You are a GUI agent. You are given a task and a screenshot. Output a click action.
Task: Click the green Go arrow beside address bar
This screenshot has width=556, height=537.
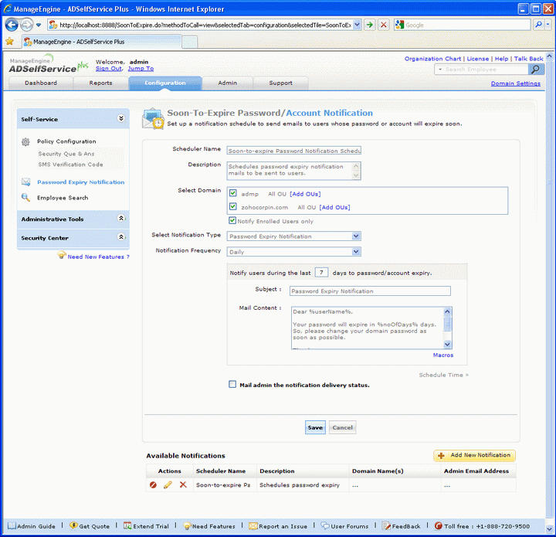click(x=369, y=25)
